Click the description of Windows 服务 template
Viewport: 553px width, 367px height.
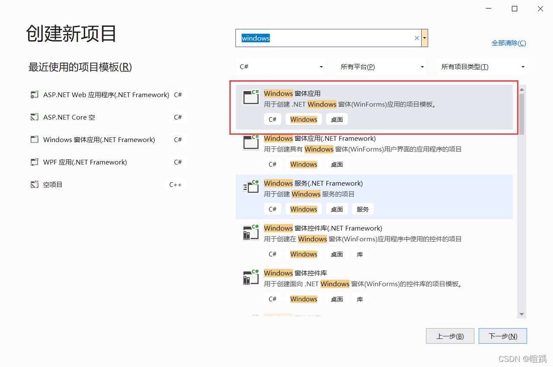309,194
